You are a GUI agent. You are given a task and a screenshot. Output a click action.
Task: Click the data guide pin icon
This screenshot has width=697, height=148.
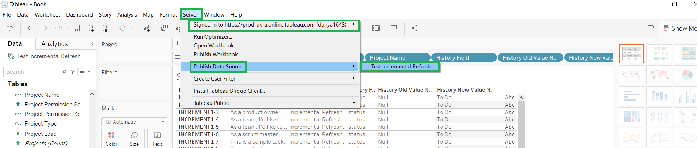pos(651,28)
